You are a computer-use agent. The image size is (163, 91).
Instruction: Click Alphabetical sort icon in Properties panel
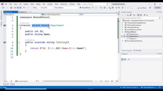pos(125,59)
